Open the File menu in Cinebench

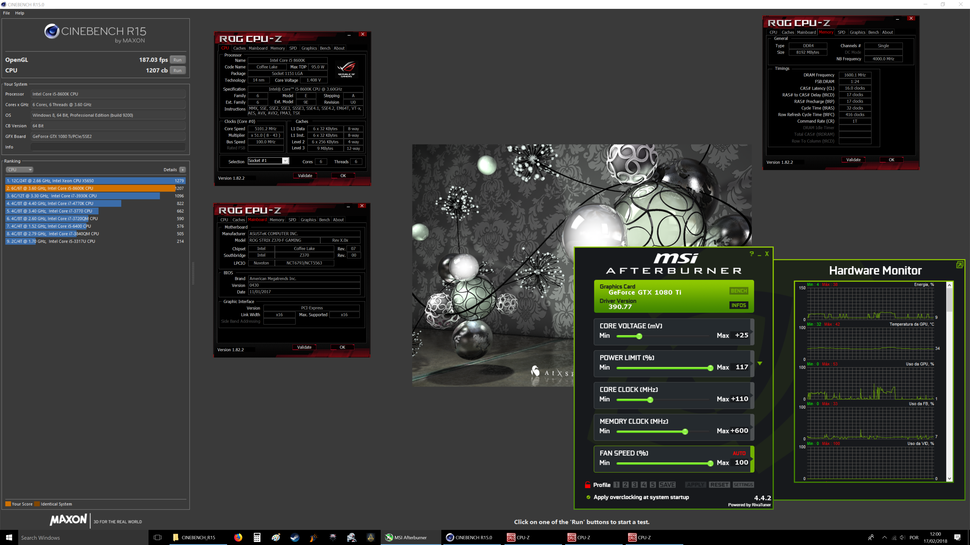6,13
